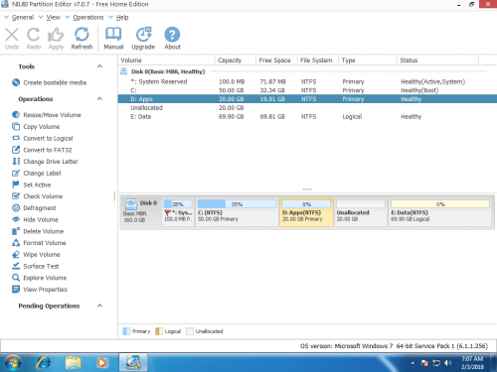Click the Undo toolbar icon
This screenshot has height=372, width=497.
click(x=12, y=35)
